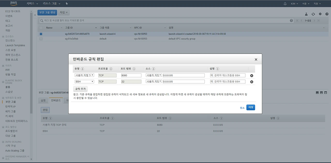The height and width of the screenshot is (163, 331).
Task: Close the inbound rules dialog with X
Action: (x=256, y=59)
